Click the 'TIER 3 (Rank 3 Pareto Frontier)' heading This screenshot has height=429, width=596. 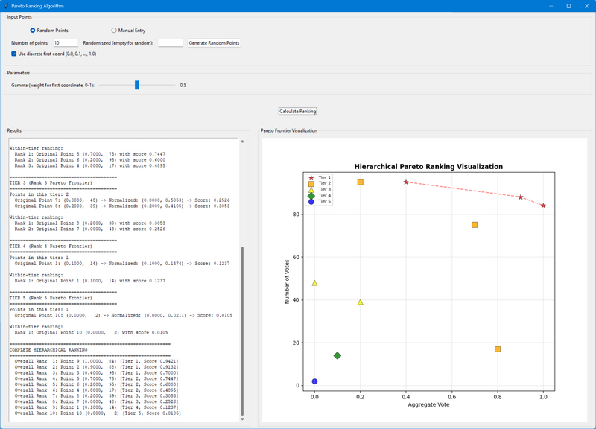coord(51,183)
